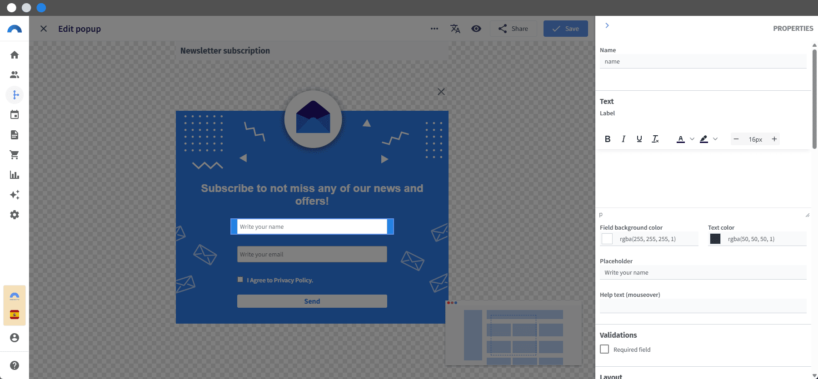
Task: Toggle bold formatting for the label
Action: coord(608,139)
